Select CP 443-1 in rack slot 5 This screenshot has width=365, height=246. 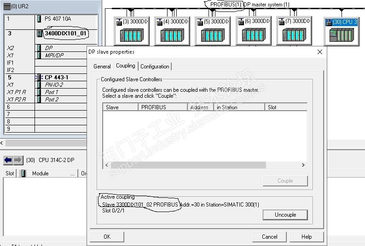(x=56, y=77)
